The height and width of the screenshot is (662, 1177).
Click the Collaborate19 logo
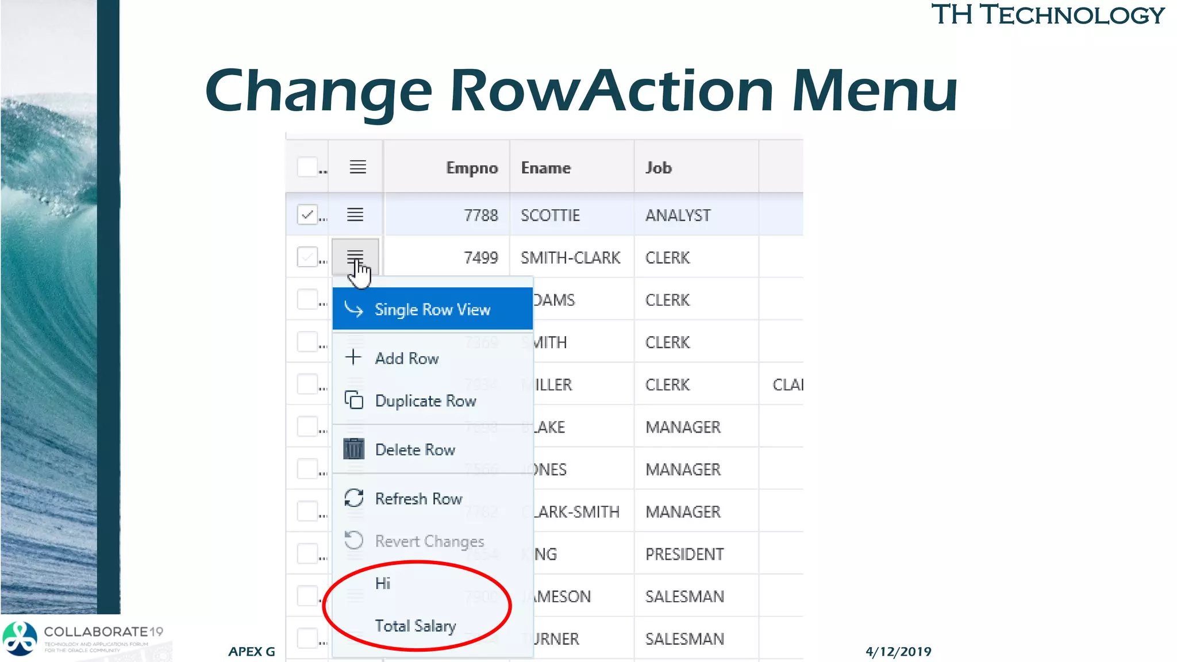[x=83, y=638]
